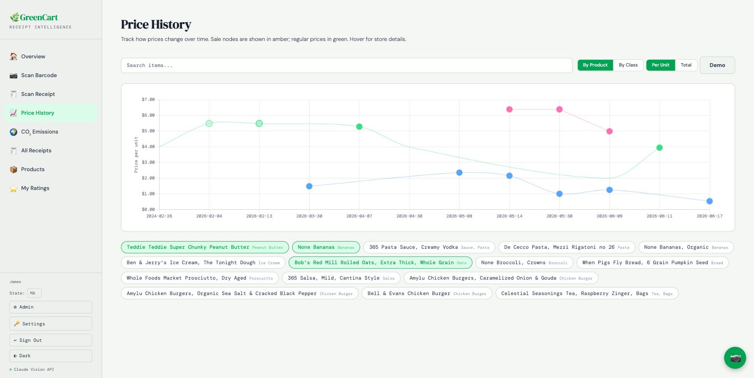Select None Broccoli, Crowns chip
Viewport: 754px width, 378px height.
524,263
